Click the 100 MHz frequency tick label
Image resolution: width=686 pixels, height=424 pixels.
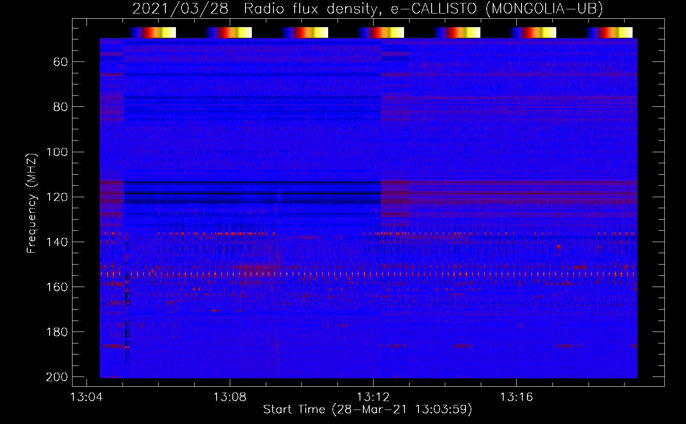click(x=57, y=152)
